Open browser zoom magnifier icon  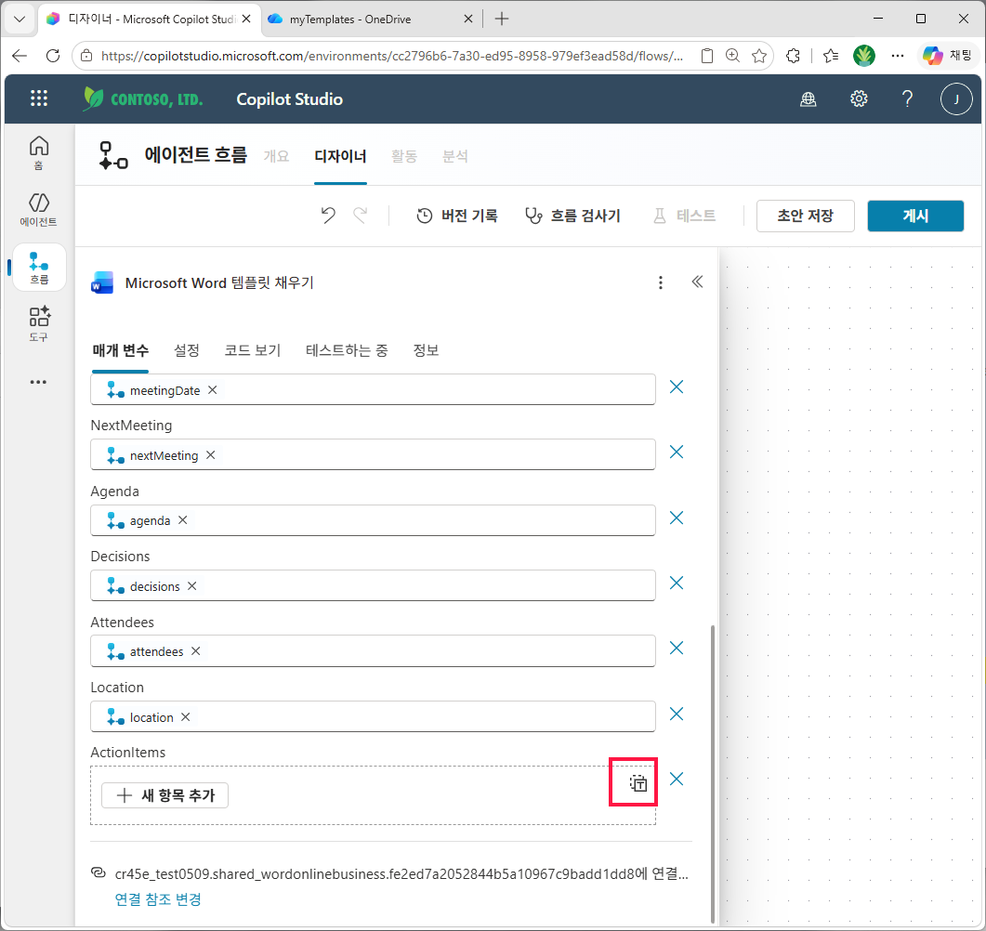pos(732,56)
